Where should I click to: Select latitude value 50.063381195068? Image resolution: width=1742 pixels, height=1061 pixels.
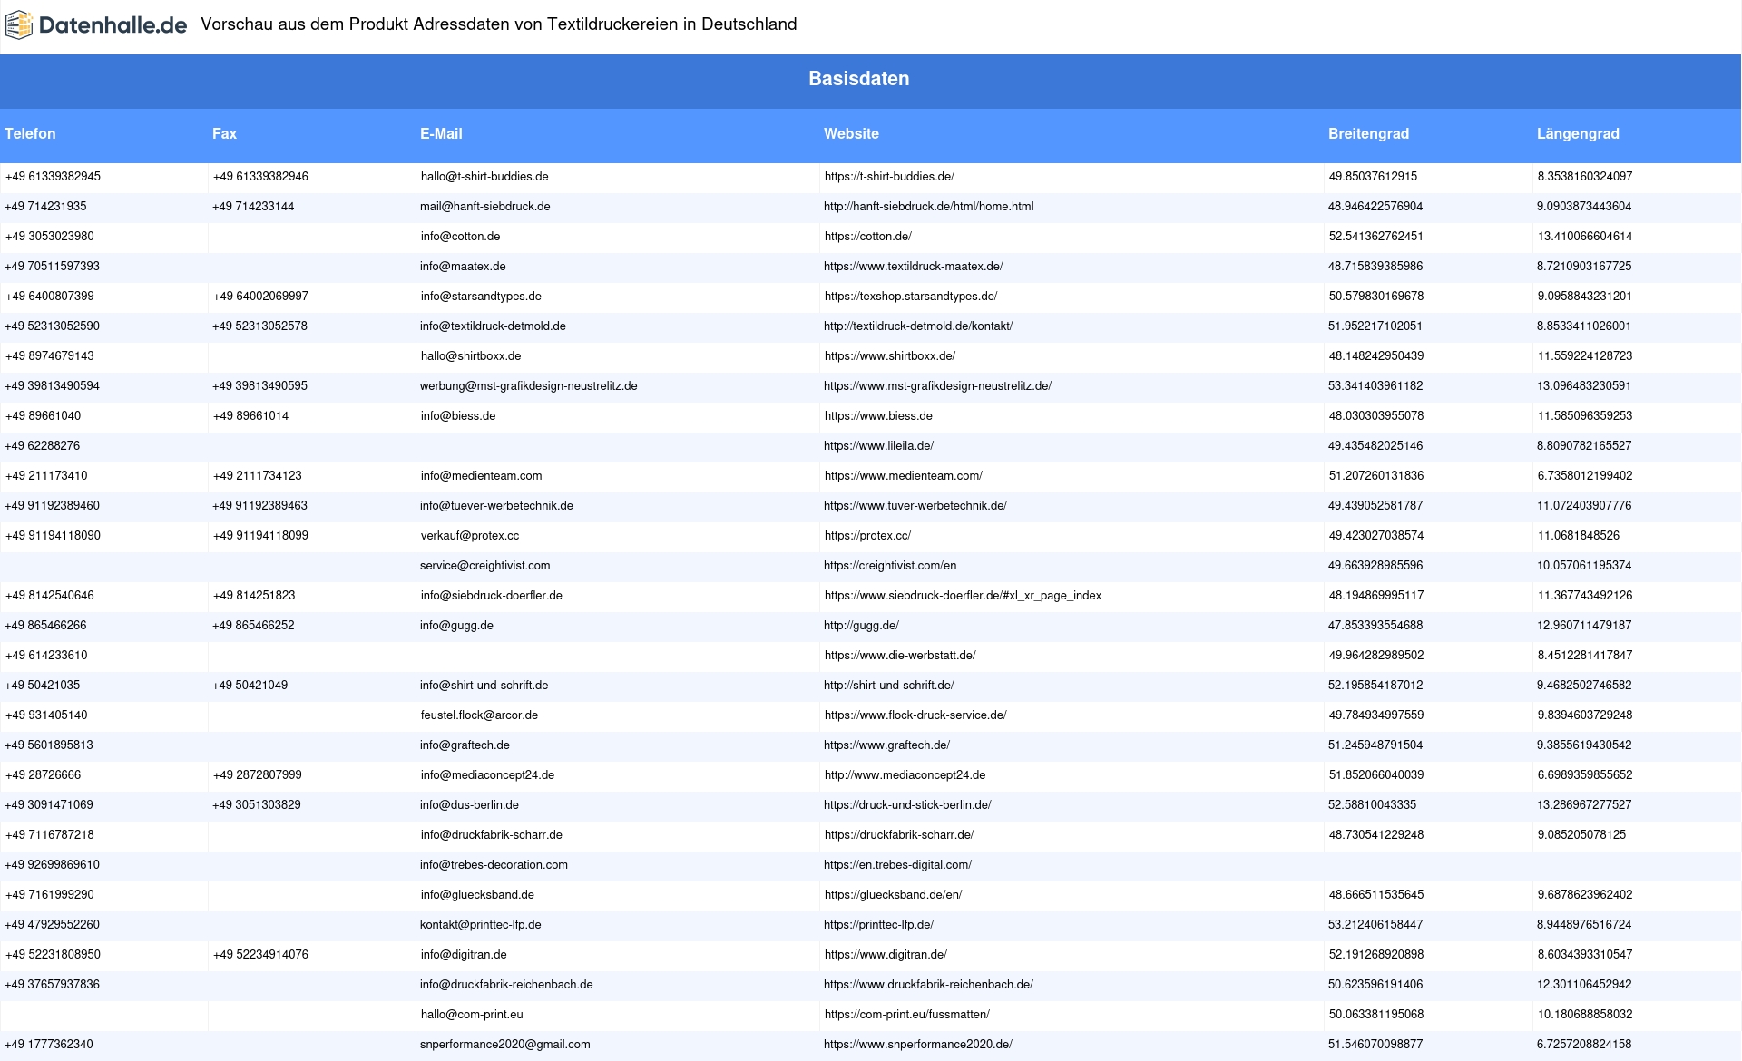(1375, 1015)
